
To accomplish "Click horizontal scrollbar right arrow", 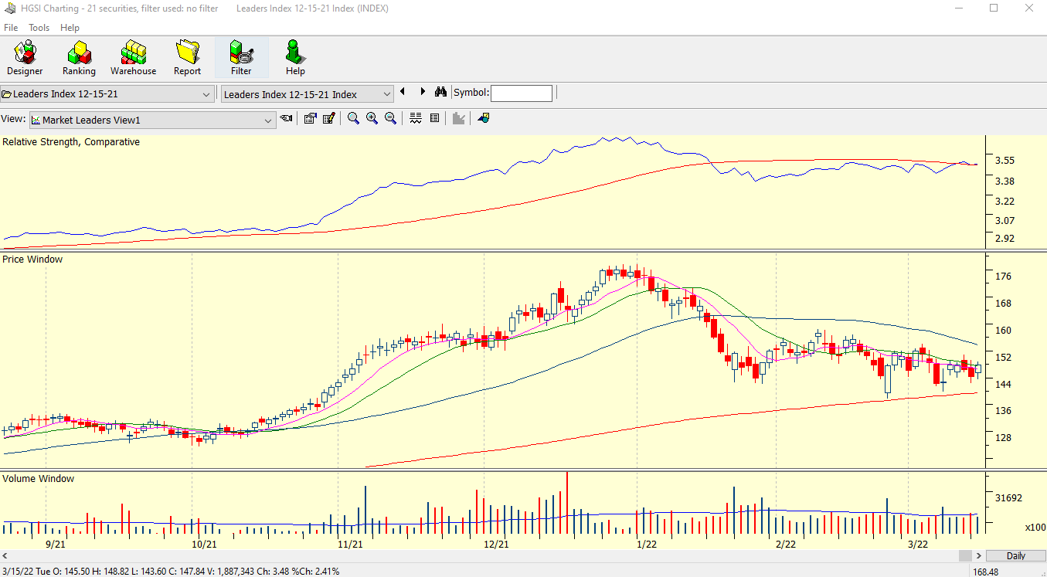I will click(979, 556).
